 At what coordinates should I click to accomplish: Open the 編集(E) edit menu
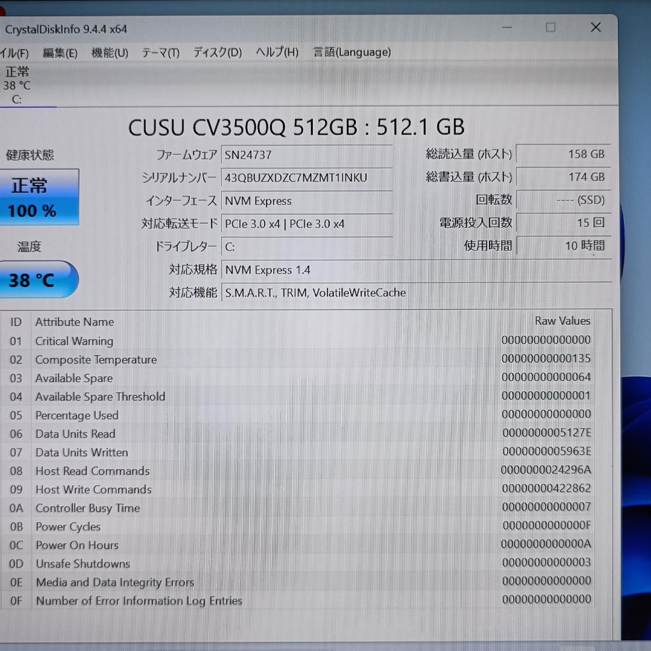[x=60, y=52]
